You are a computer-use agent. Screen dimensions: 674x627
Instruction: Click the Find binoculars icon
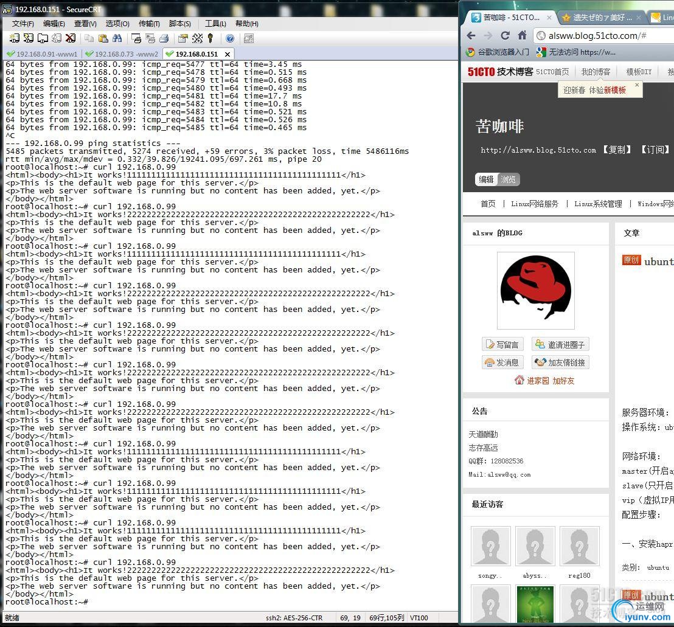tap(117, 39)
